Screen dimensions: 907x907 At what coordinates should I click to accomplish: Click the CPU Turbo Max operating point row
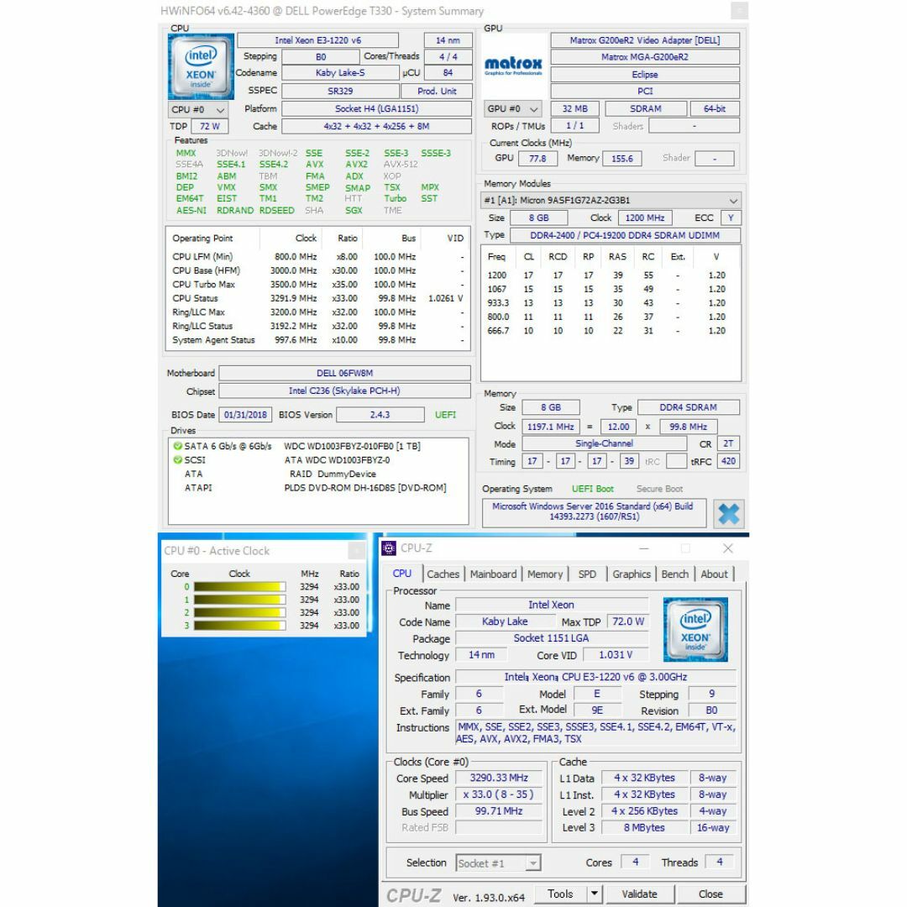point(318,284)
